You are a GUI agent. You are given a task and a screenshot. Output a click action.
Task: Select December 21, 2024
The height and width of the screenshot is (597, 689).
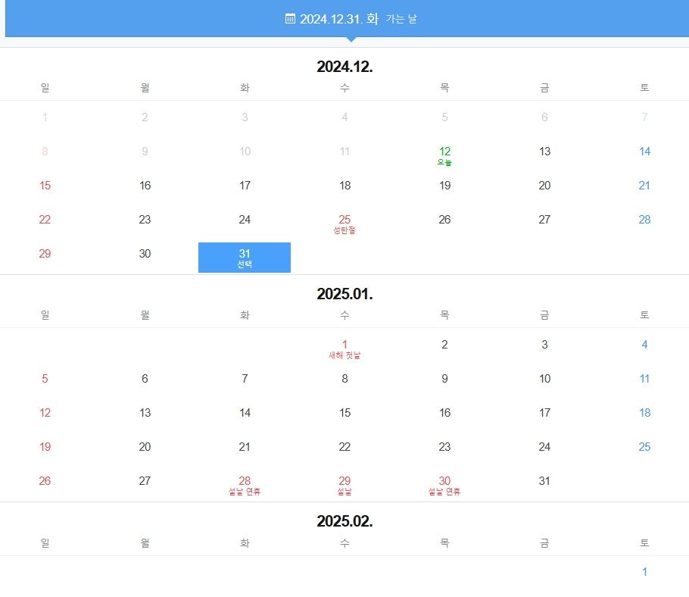pos(644,186)
